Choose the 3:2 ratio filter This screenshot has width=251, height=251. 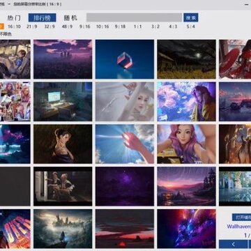pos(155,26)
